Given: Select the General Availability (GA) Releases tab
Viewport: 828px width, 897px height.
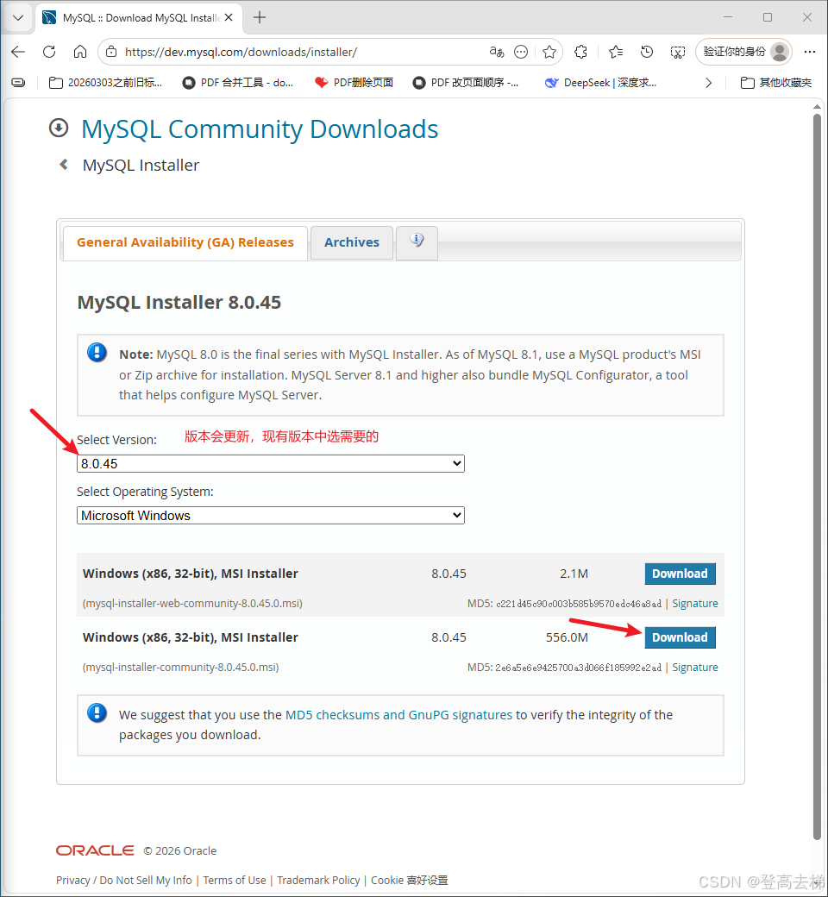Looking at the screenshot, I should point(185,242).
